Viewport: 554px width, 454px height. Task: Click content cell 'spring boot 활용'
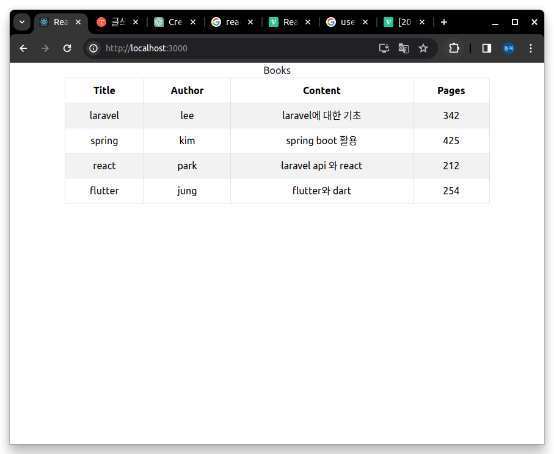(x=322, y=141)
